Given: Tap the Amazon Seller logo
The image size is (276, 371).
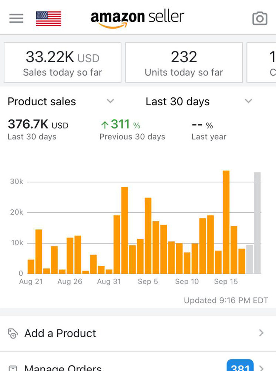Looking at the screenshot, I should [x=137, y=18].
